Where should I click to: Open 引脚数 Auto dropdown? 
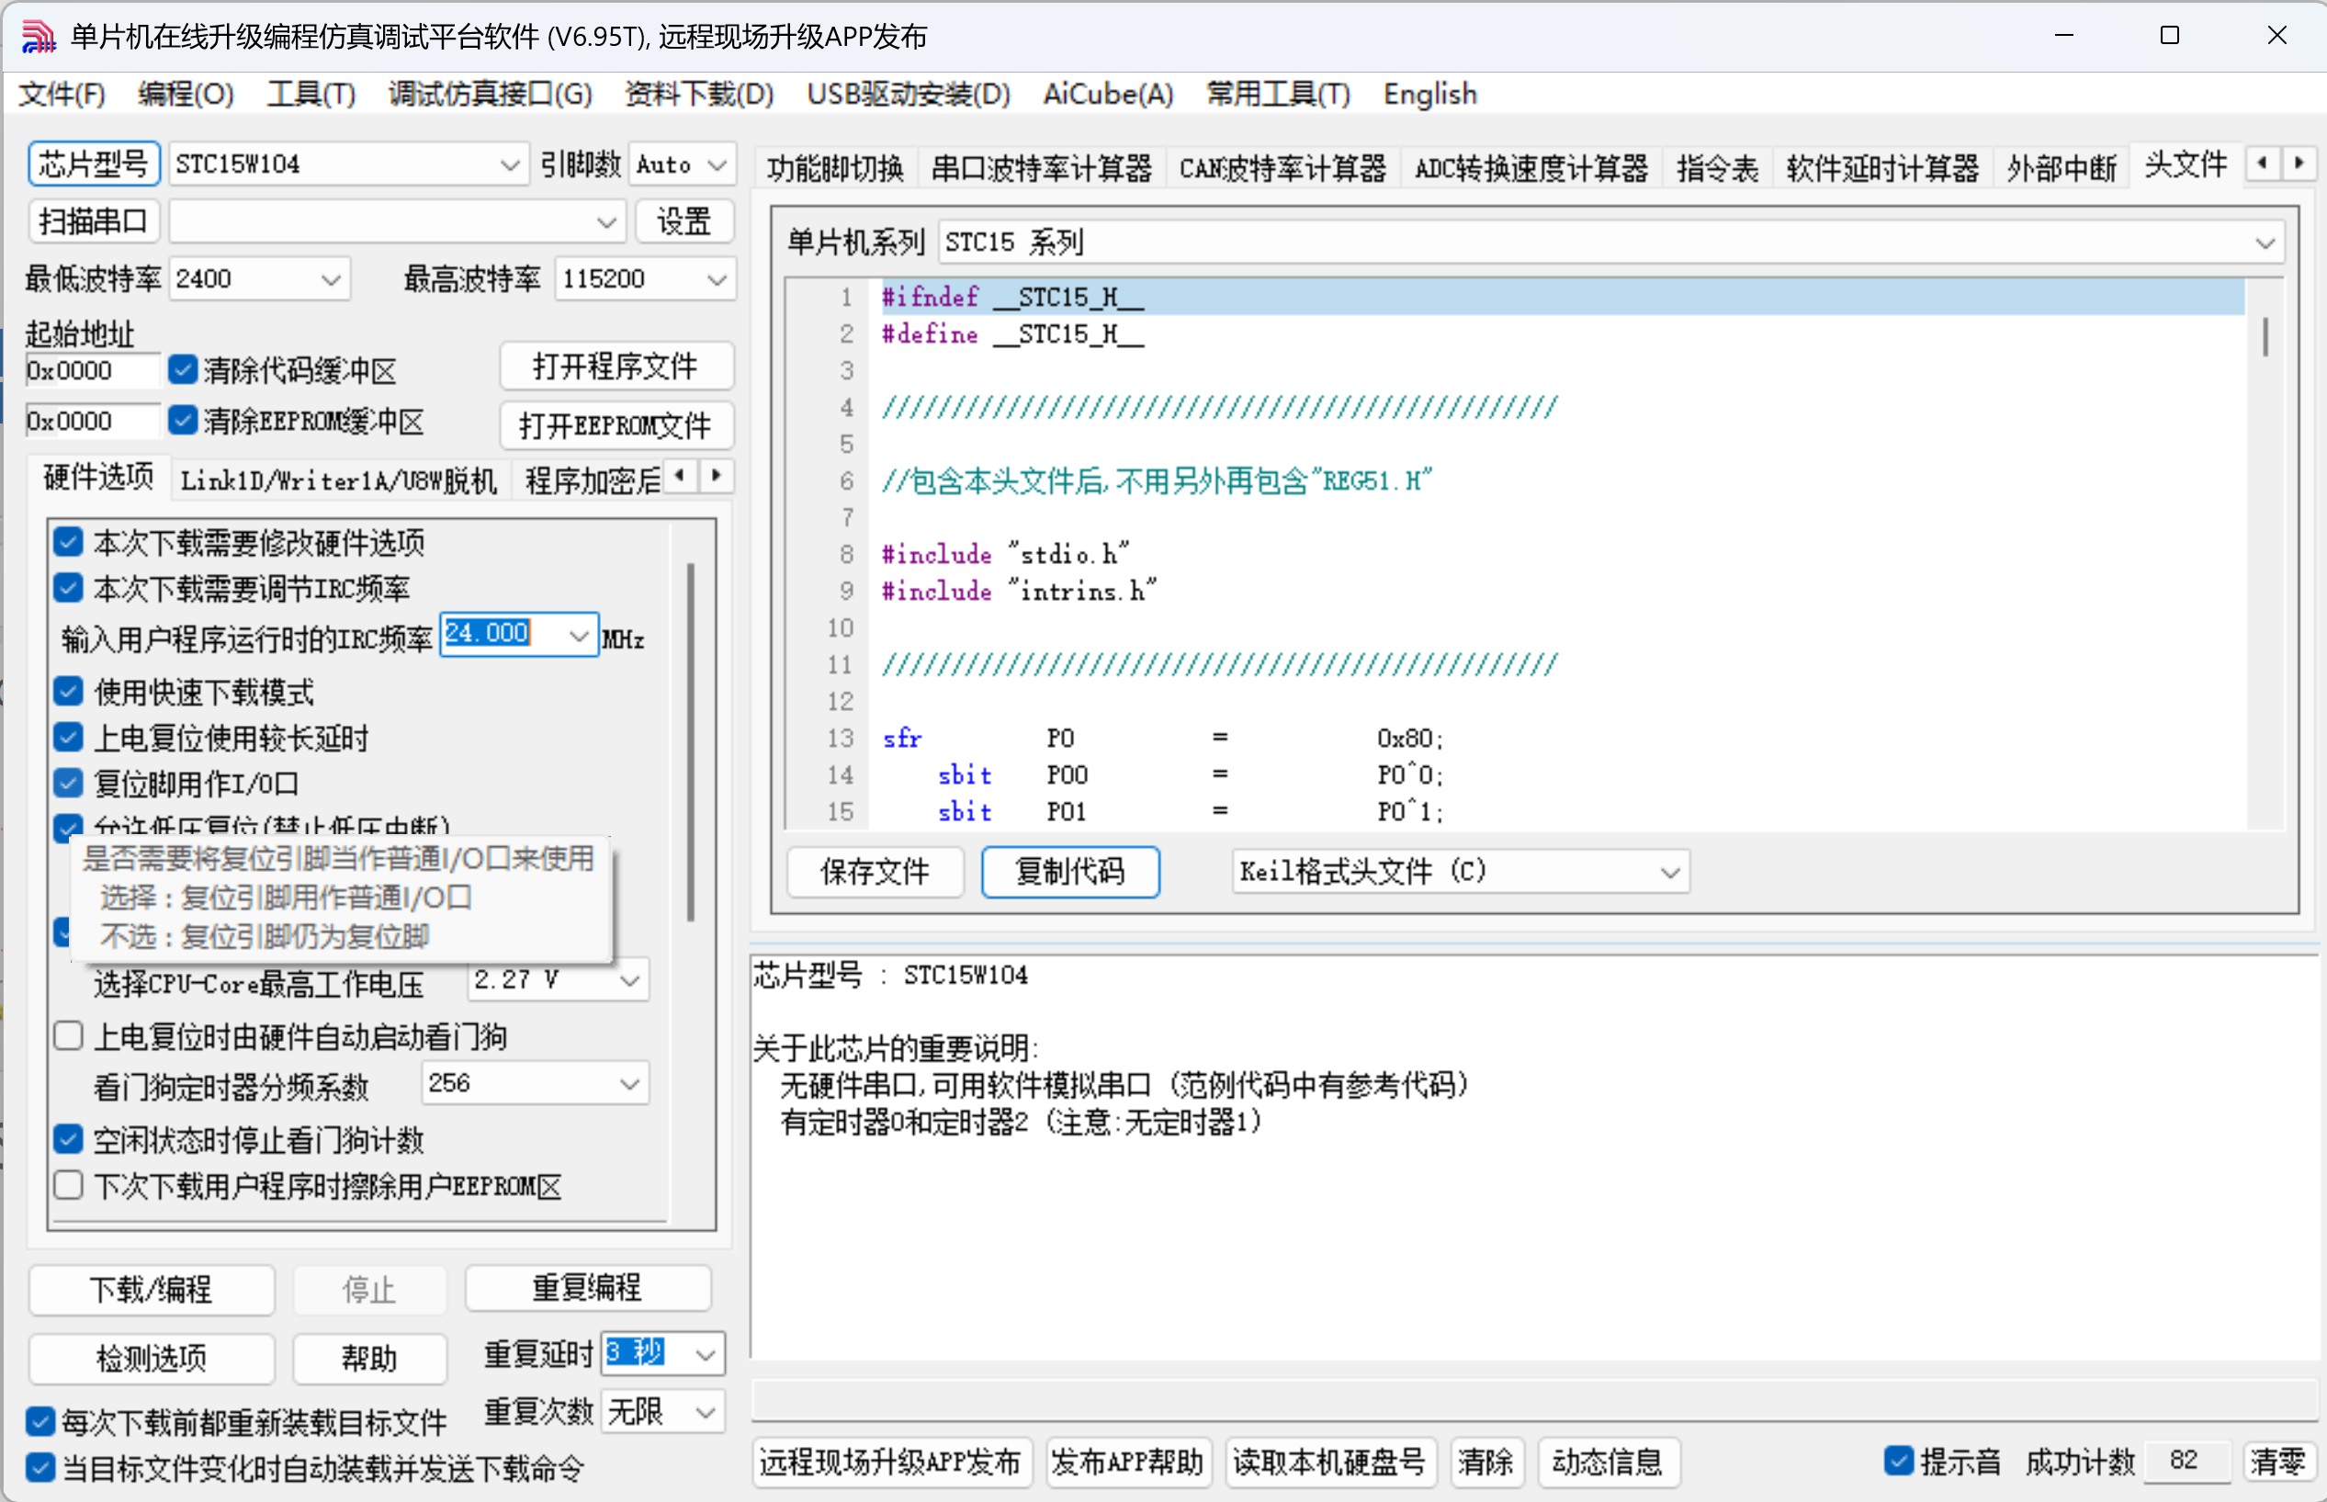coord(681,164)
